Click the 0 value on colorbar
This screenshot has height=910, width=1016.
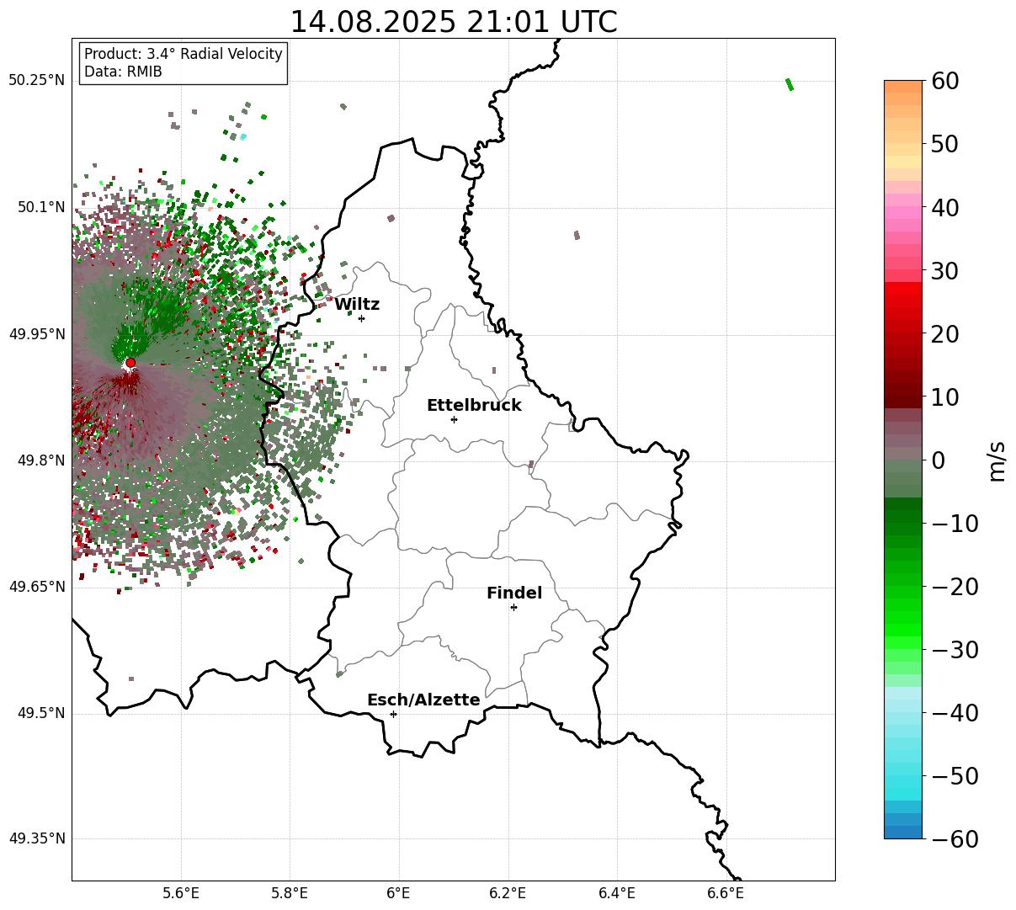click(938, 460)
